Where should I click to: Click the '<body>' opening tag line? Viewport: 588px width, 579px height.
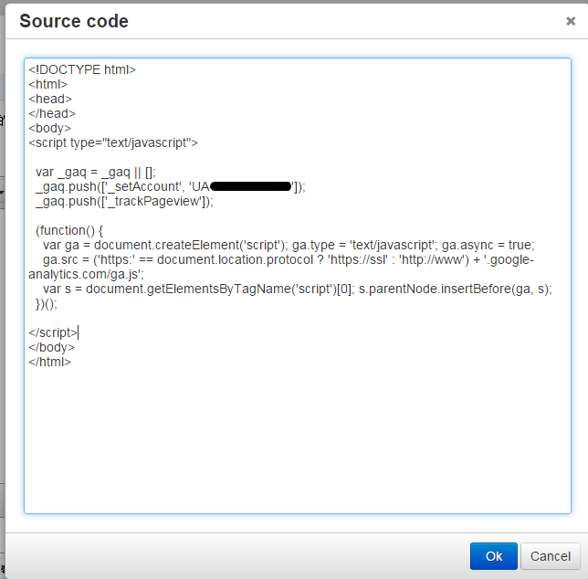pos(50,128)
